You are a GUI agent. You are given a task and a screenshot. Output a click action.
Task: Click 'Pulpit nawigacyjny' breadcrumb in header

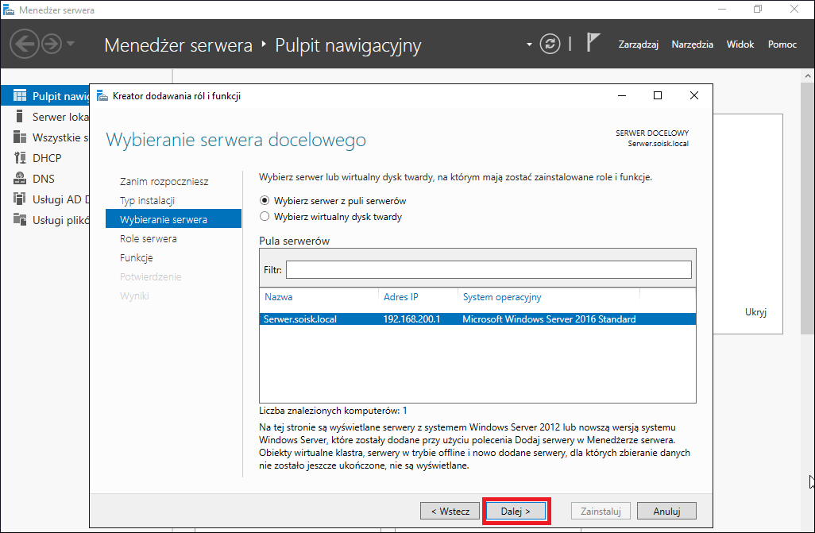point(348,45)
